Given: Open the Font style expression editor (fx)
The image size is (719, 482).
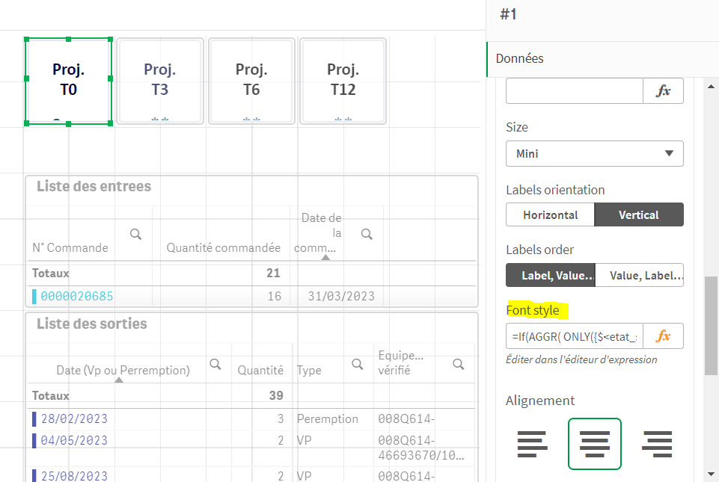Looking at the screenshot, I should pos(663,336).
